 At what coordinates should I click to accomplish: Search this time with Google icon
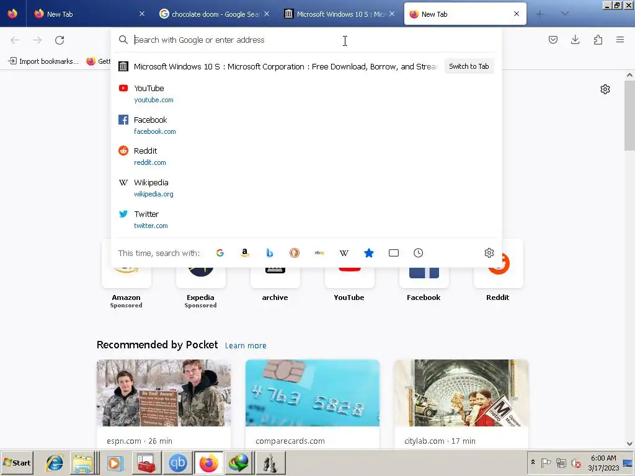[x=220, y=253]
